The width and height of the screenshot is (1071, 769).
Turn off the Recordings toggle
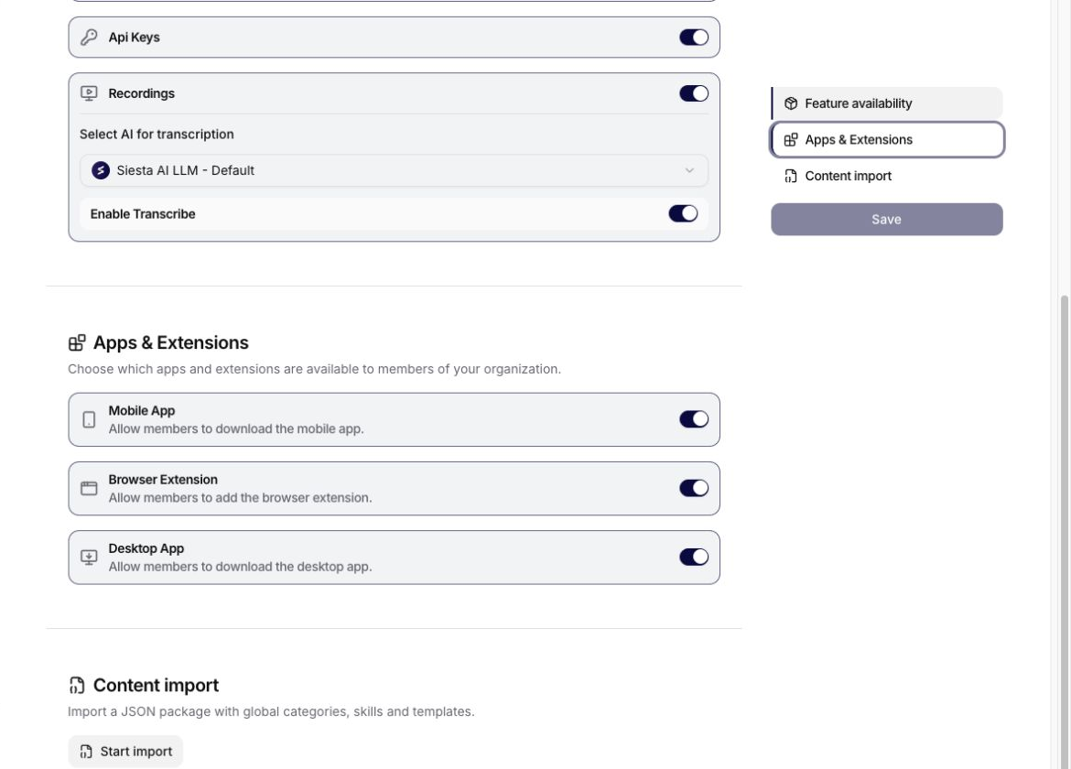(x=693, y=93)
